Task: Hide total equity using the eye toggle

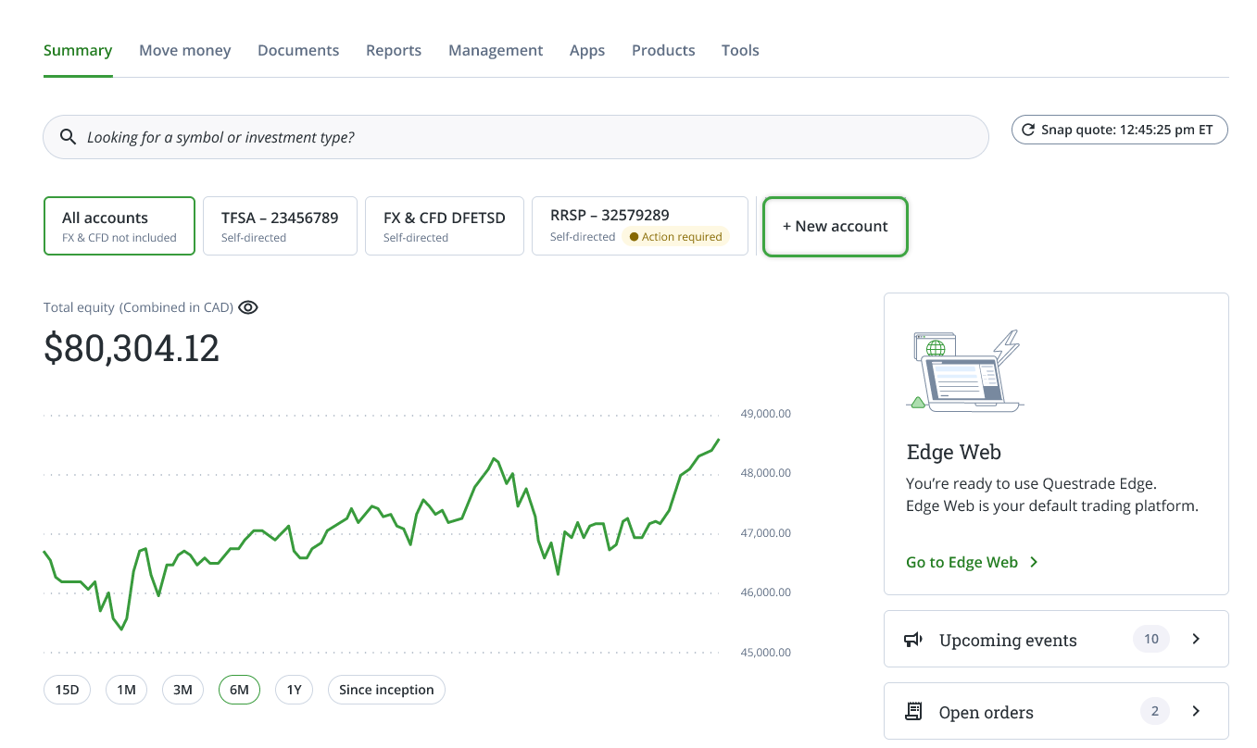Action: pyautogui.click(x=247, y=306)
